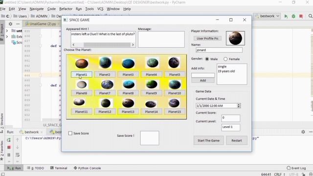
Task: Adjust the date and time spinner arrows
Action: click(x=239, y=106)
